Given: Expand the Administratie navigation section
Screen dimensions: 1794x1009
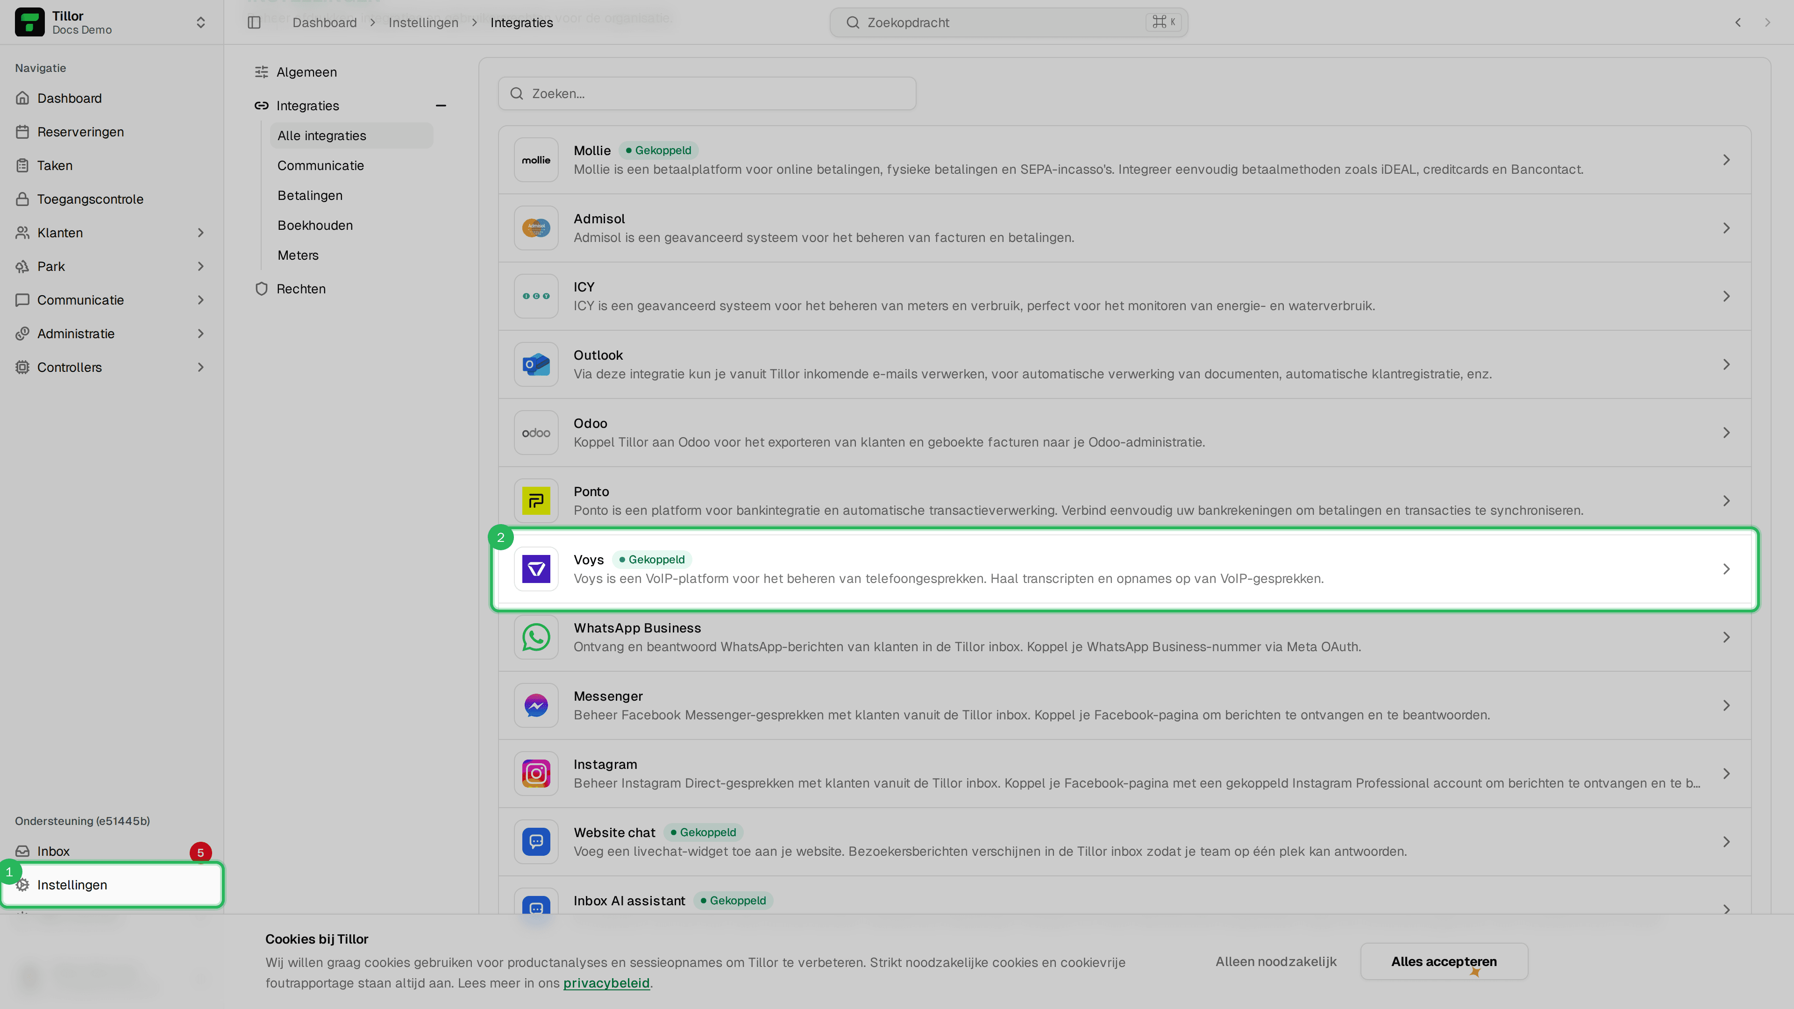Looking at the screenshot, I should click(x=112, y=334).
